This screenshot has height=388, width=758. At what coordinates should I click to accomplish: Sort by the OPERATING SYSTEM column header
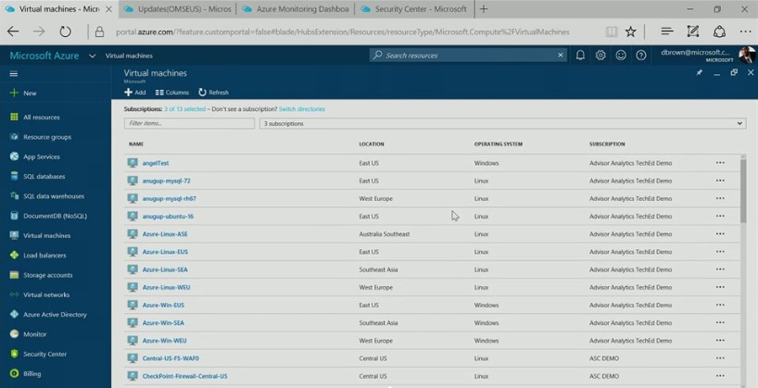point(498,144)
